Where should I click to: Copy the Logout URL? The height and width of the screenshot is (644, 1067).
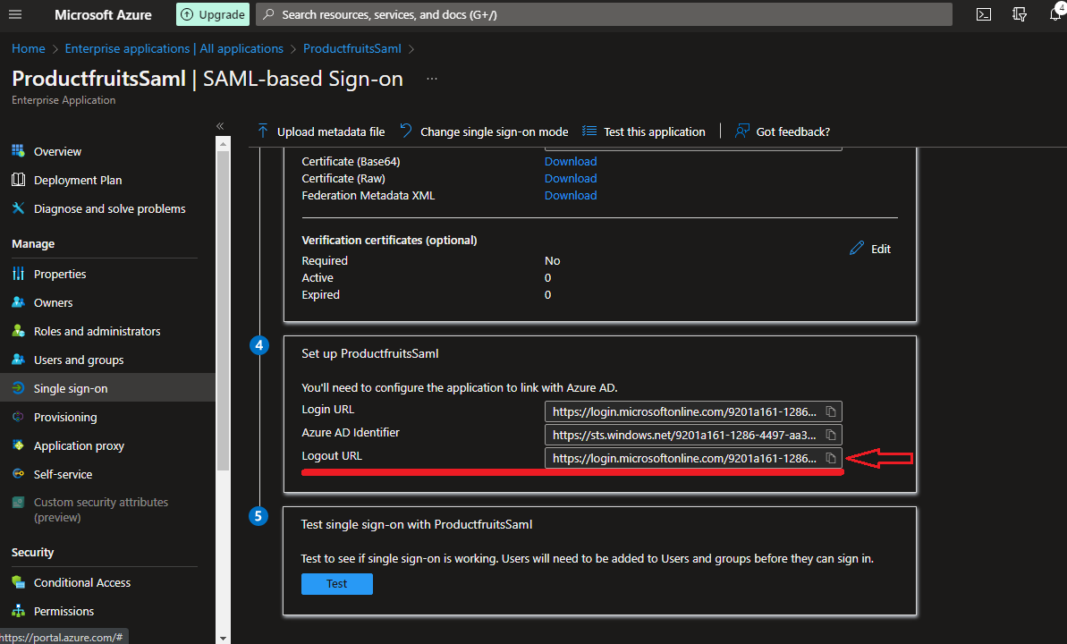coord(830,458)
